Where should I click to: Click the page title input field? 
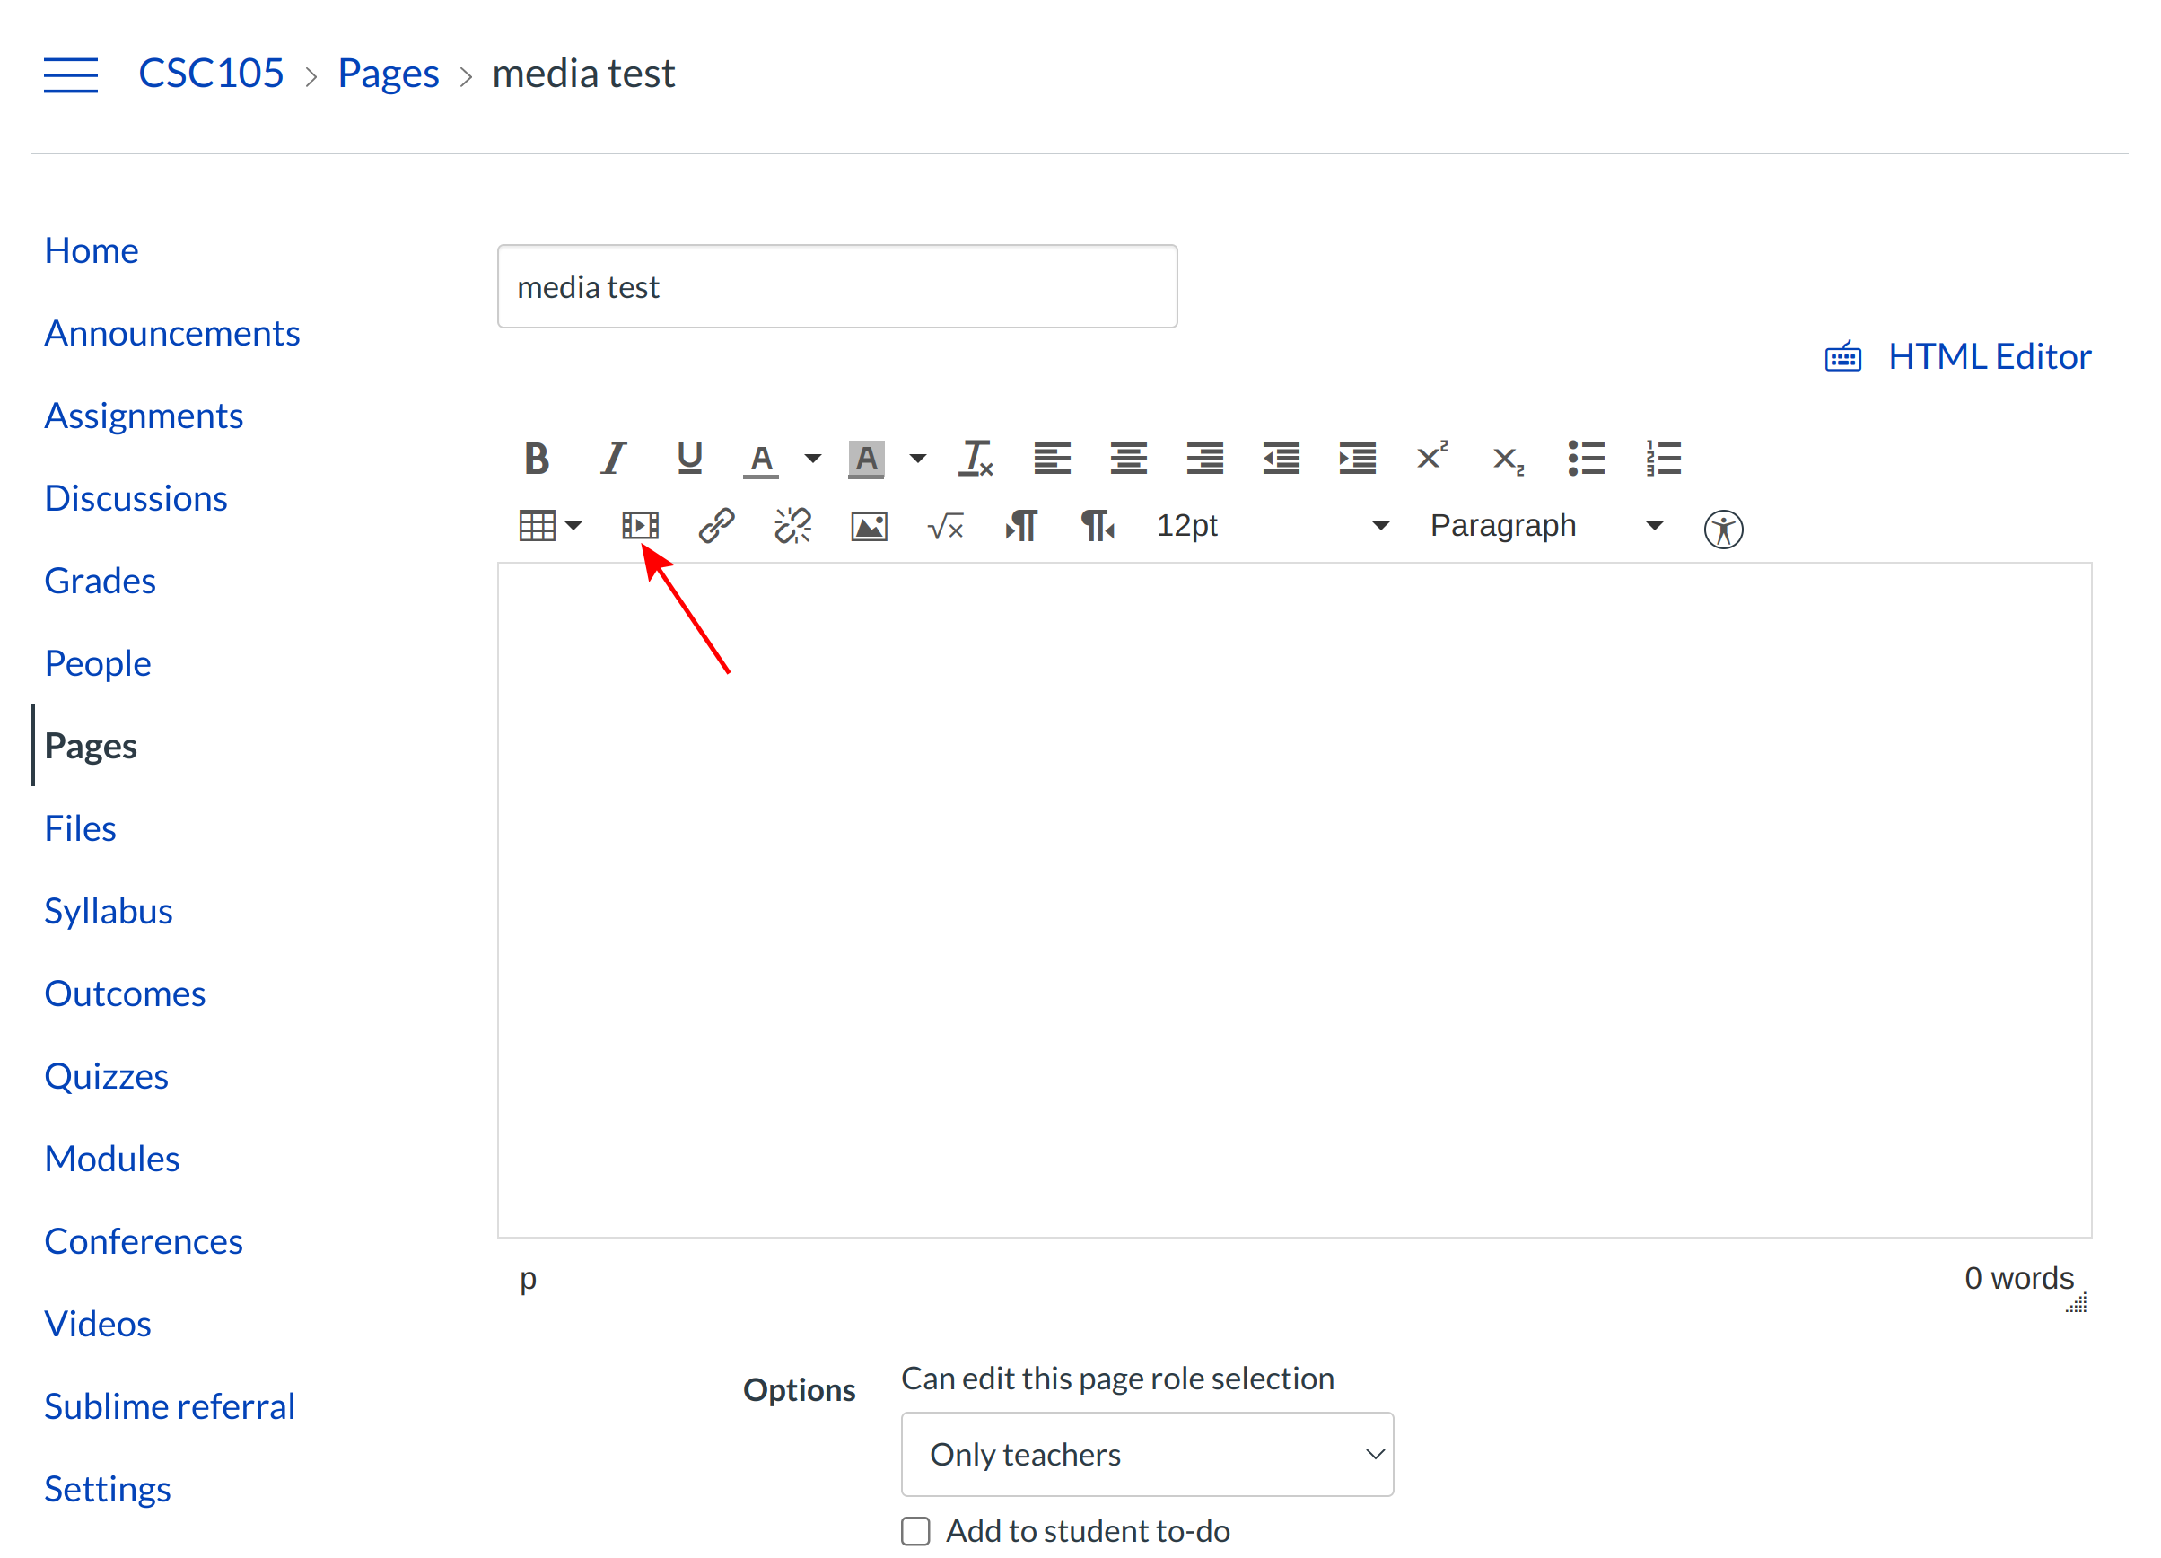[x=836, y=287]
